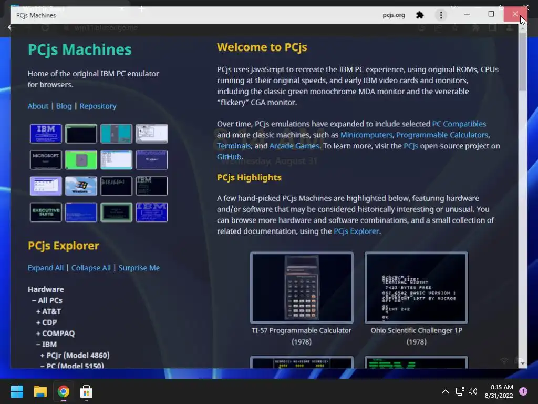Open the EXECUTIVE SUITE thumbnail
Viewport: 538px width, 404px height.
coord(46,212)
